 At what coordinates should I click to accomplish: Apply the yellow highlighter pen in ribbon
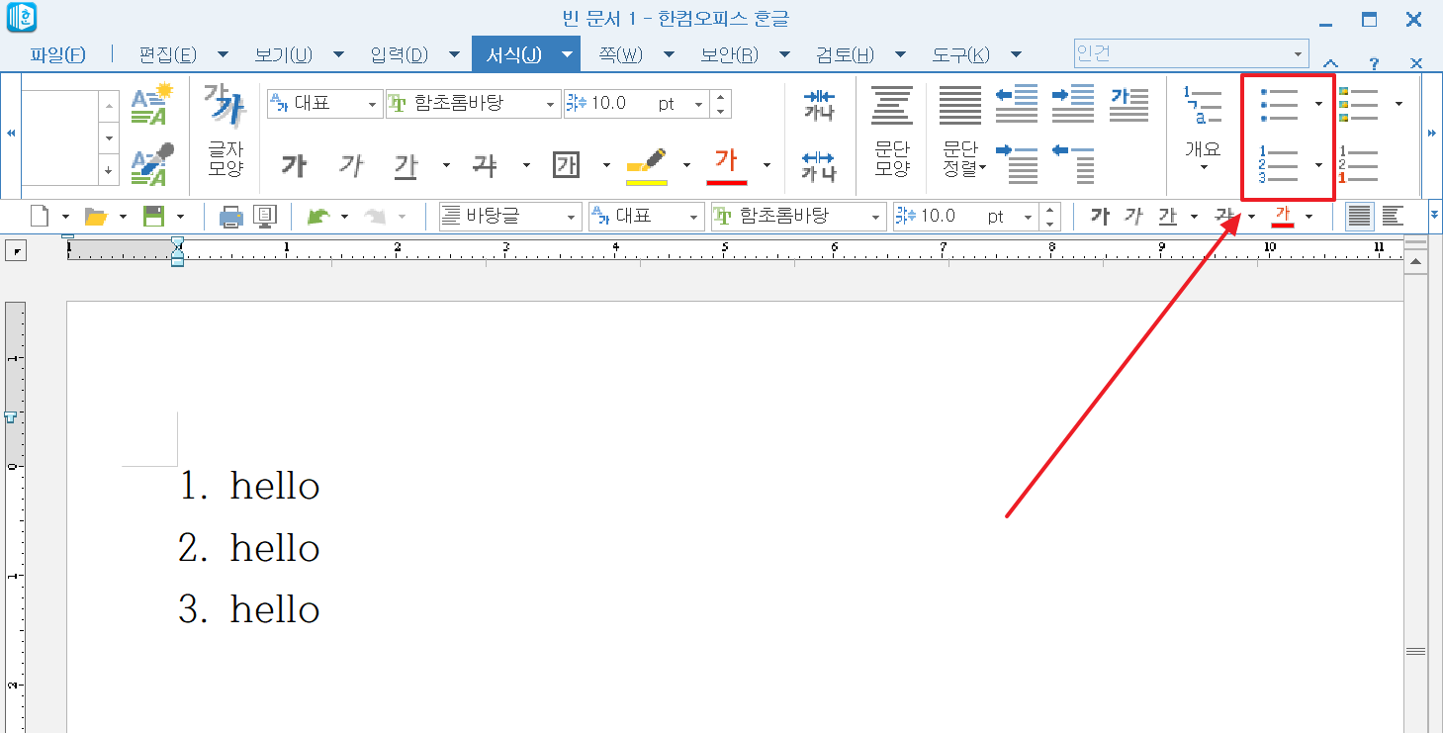647,165
